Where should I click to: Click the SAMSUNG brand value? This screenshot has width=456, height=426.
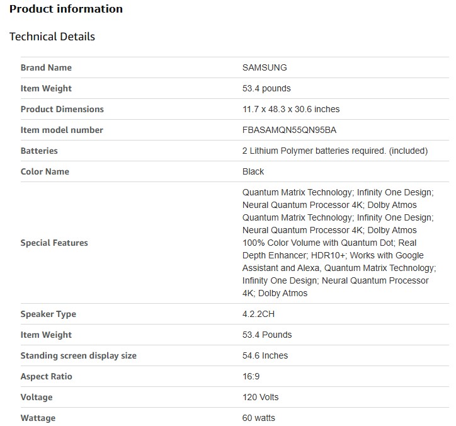(265, 67)
